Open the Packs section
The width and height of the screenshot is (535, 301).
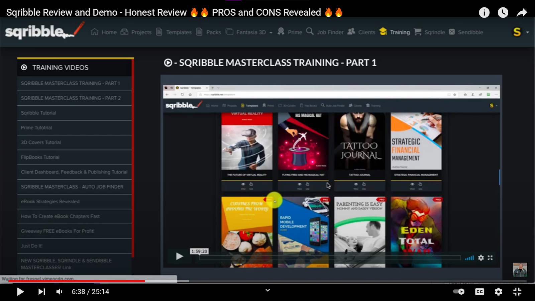(x=208, y=32)
